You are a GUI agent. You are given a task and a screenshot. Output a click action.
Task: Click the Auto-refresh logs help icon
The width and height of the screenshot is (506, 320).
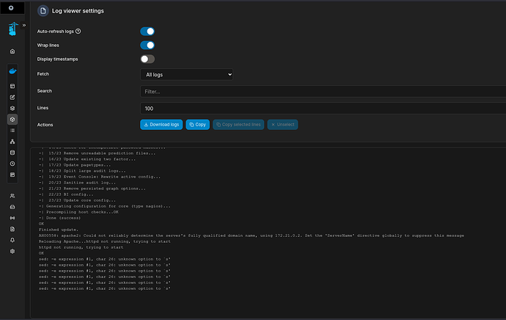pyautogui.click(x=78, y=32)
